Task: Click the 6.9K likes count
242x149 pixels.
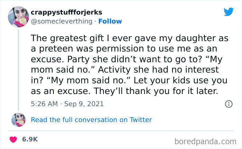Action: pyautogui.click(x=29, y=139)
